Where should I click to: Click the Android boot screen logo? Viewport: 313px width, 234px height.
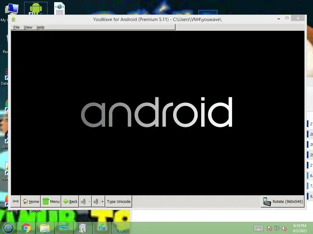[x=156, y=112]
